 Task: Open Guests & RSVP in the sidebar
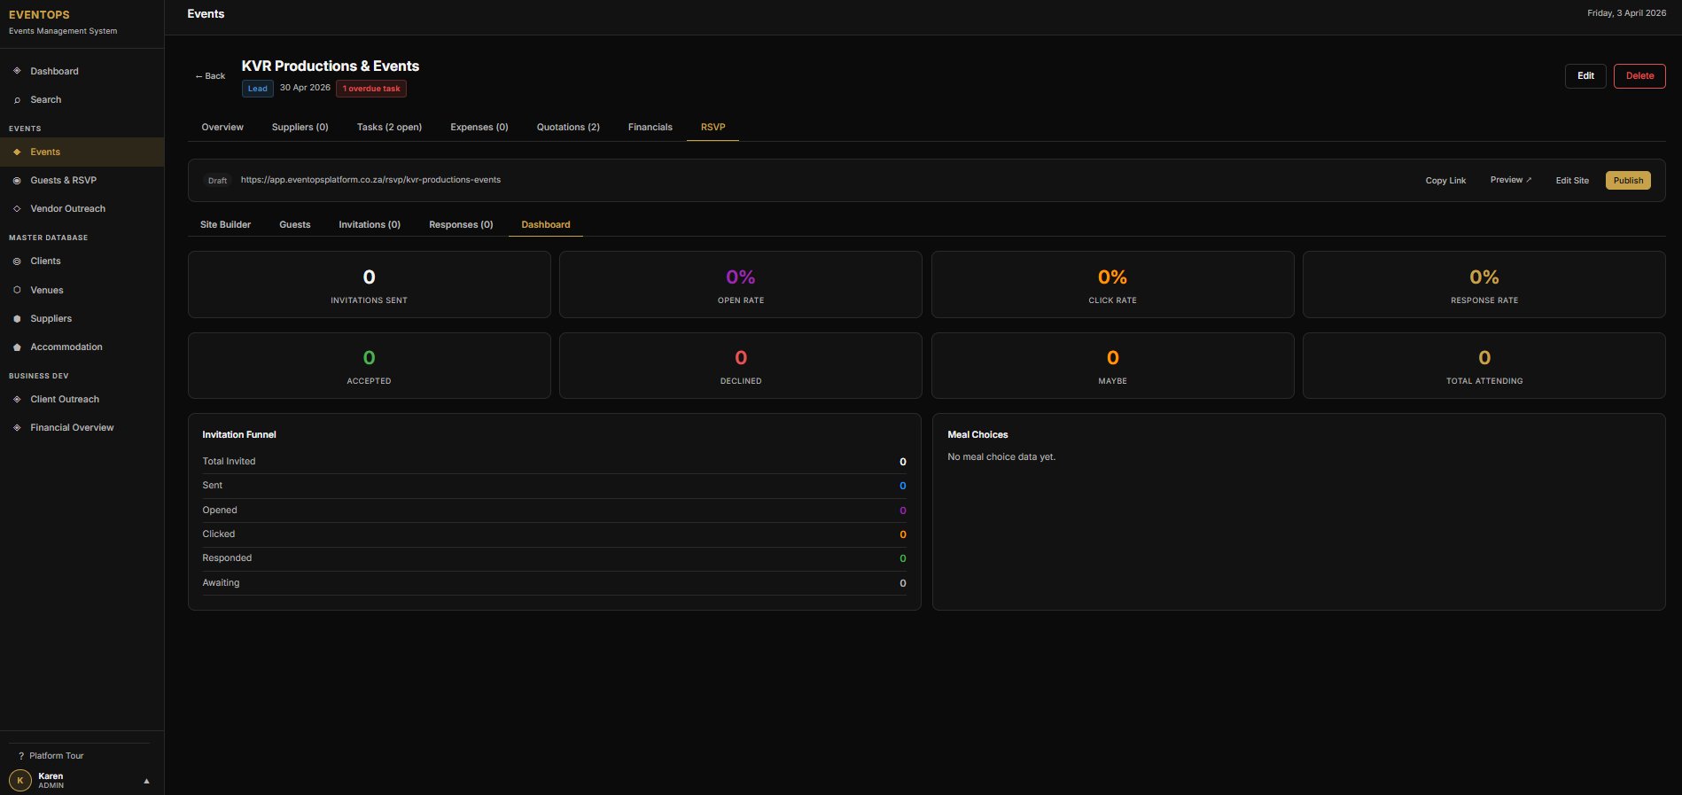tap(82, 181)
